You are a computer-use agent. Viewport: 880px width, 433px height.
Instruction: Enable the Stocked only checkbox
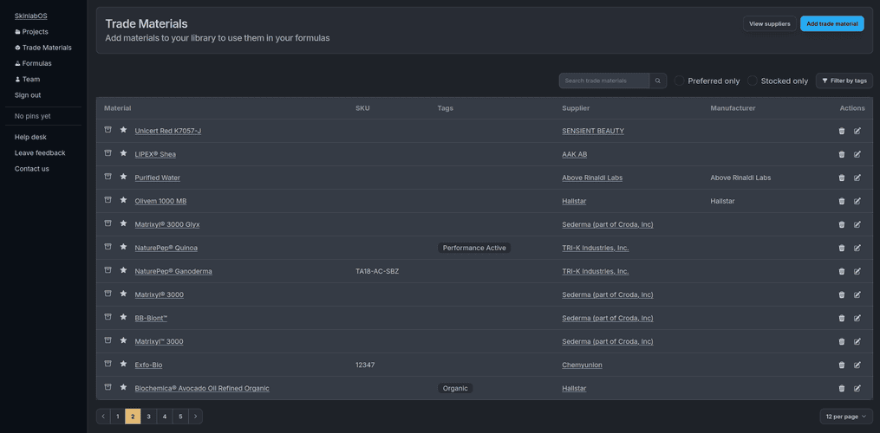pyautogui.click(x=753, y=81)
